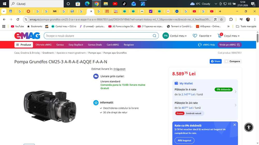Open the Chrome extensions puzzle icon

point(231,19)
